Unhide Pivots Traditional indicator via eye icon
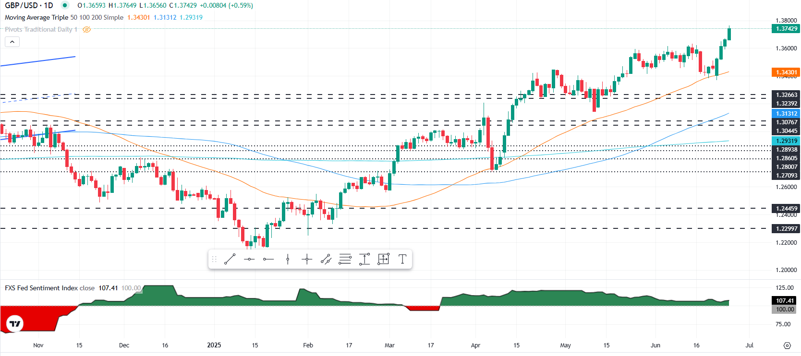The width and height of the screenshot is (801, 356). tap(87, 30)
